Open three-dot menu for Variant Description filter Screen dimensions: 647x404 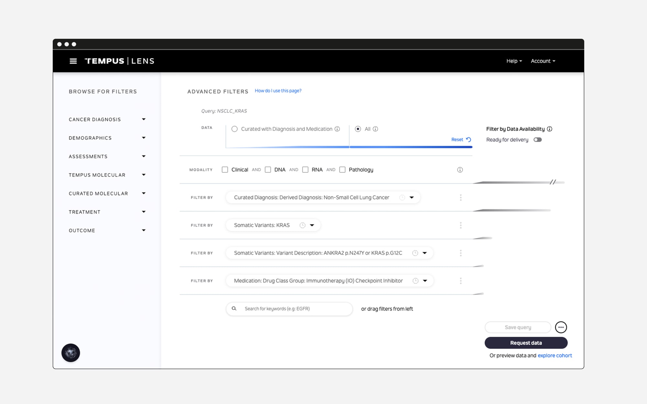point(461,253)
